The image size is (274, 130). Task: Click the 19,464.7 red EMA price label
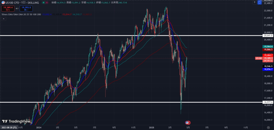(x=268, y=55)
